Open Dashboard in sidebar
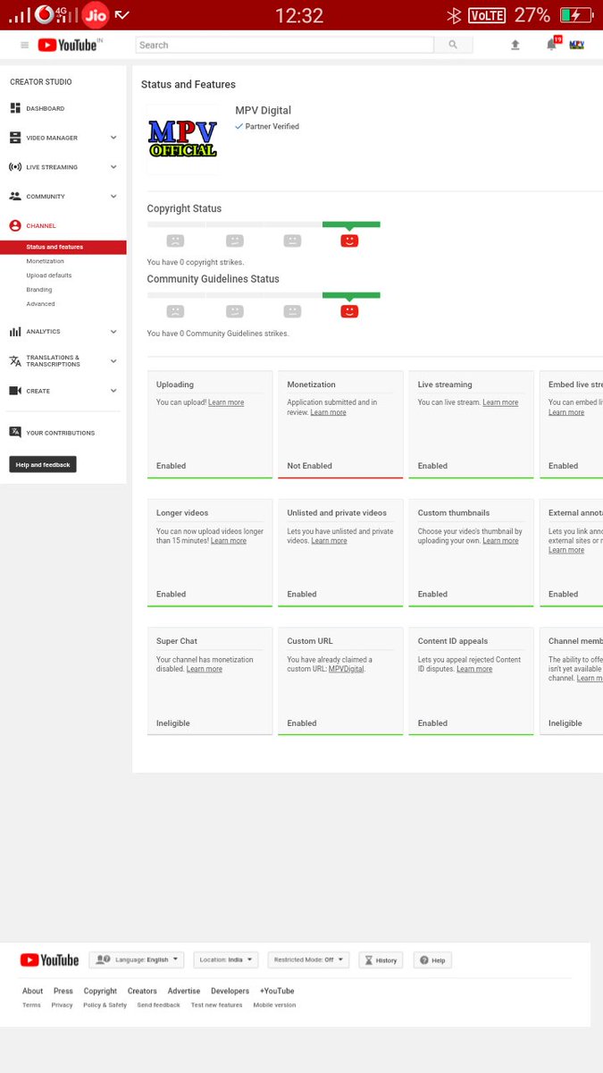This screenshot has height=1073, width=603. pyautogui.click(x=45, y=108)
